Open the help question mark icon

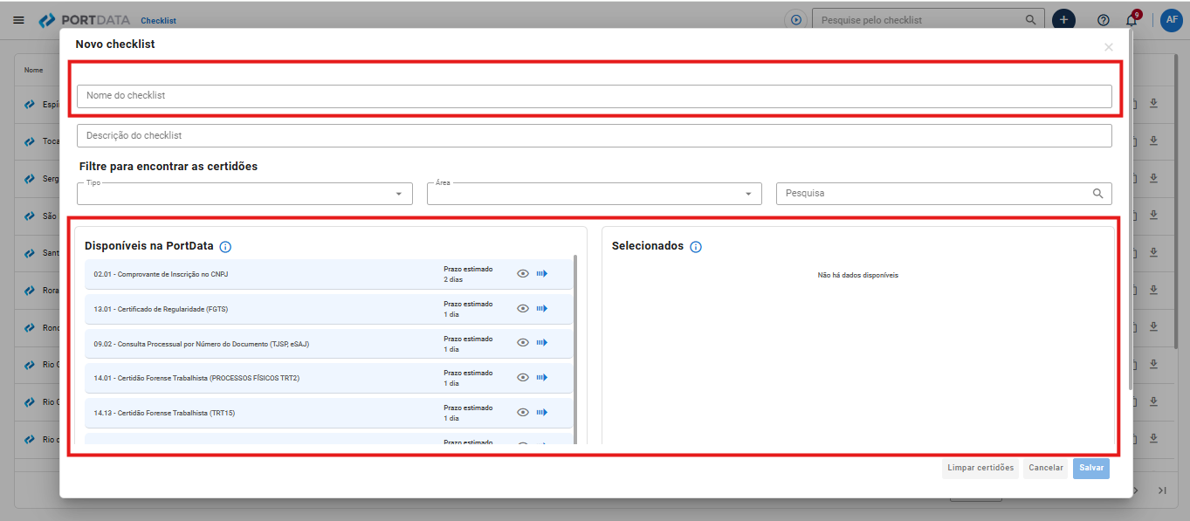(1104, 20)
